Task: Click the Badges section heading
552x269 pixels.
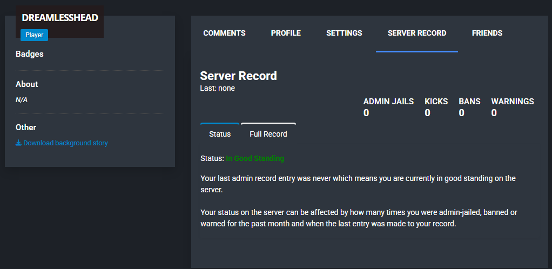Action: (30, 54)
